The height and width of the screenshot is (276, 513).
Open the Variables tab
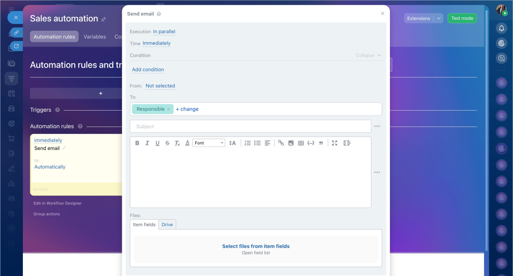[x=95, y=36]
